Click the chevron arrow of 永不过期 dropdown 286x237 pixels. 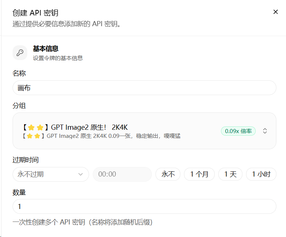[x=81, y=174]
